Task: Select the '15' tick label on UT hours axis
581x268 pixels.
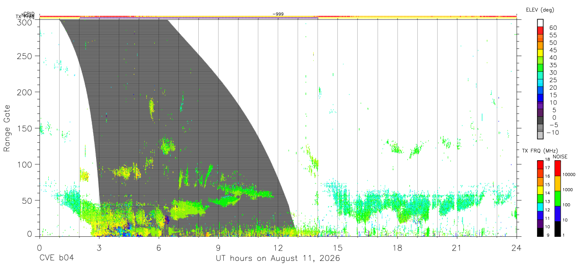Action: pyautogui.click(x=338, y=248)
